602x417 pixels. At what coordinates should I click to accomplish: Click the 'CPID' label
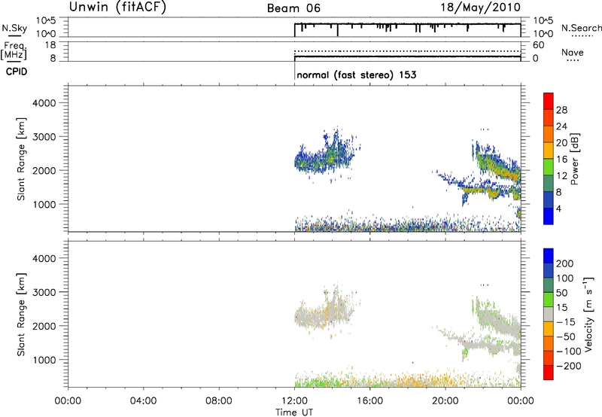coord(17,72)
